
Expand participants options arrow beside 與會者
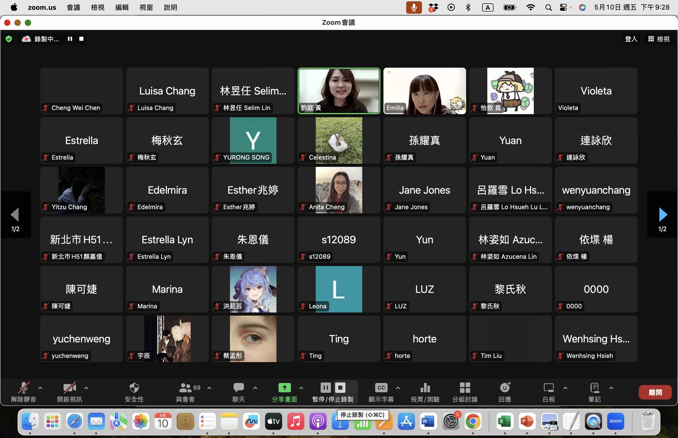(209, 388)
